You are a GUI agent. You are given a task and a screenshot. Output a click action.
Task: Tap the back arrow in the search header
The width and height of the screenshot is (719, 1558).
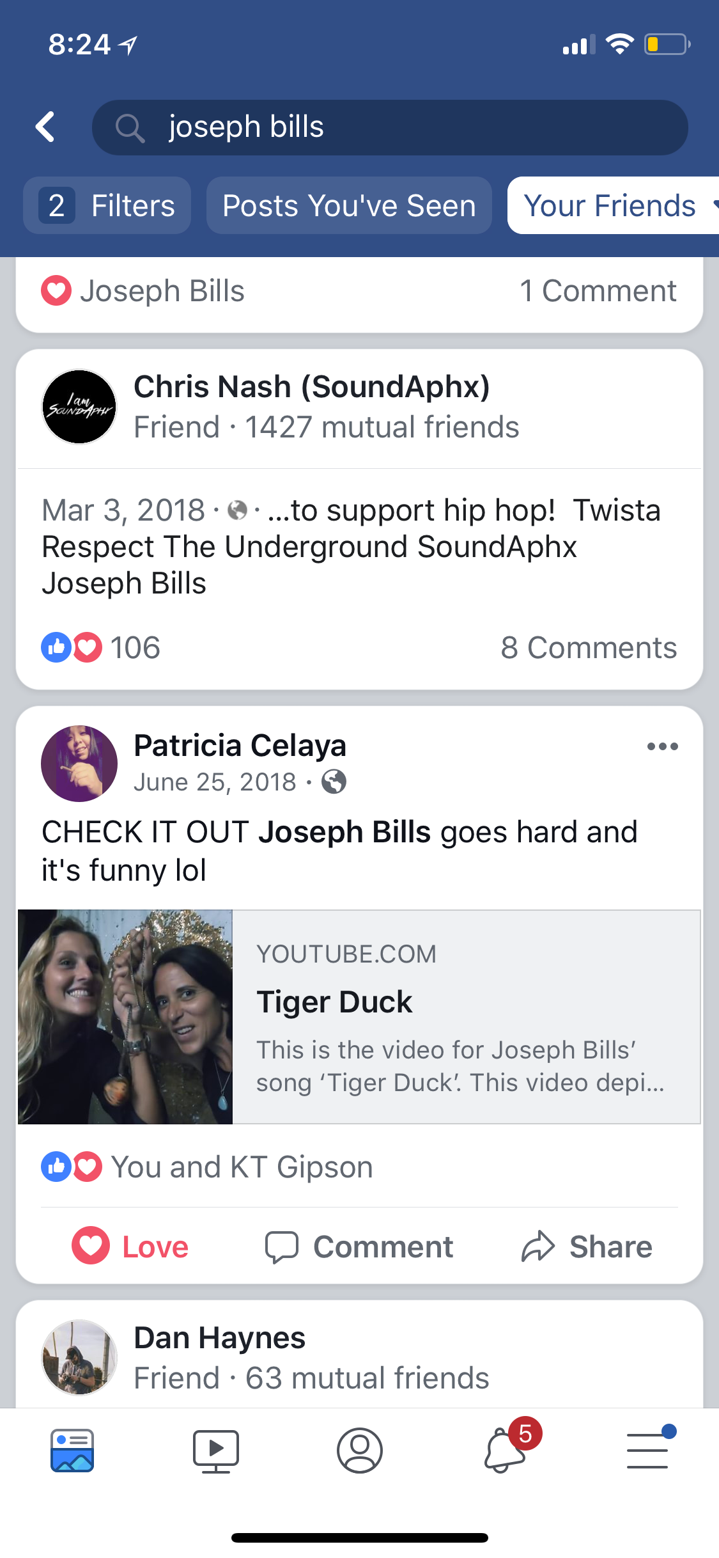click(45, 127)
